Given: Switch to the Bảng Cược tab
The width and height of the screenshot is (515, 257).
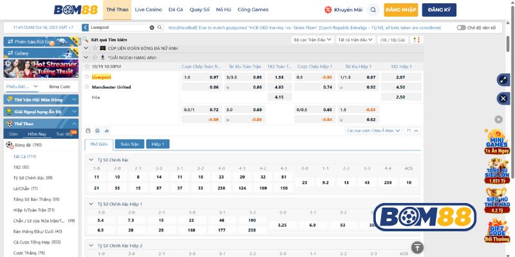Looking at the screenshot, I should (59, 87).
